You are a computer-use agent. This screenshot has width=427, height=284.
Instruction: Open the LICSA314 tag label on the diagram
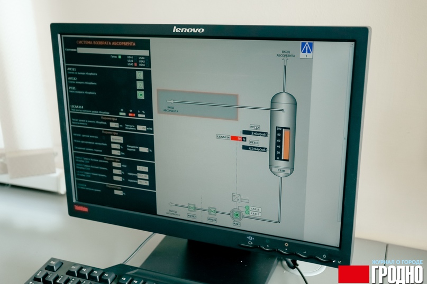point(223,137)
